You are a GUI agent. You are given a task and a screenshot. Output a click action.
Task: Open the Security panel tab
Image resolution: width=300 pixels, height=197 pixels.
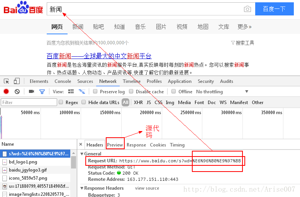(x=206, y=81)
